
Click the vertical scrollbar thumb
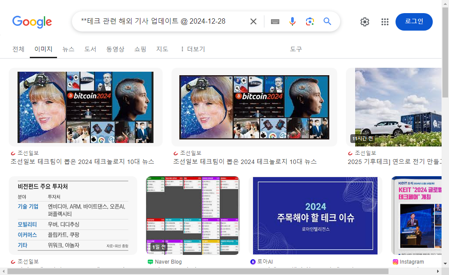445,52
